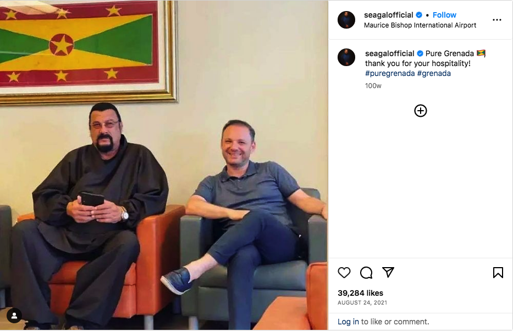
Task: Open the comment bubble icon
Action: 366,273
